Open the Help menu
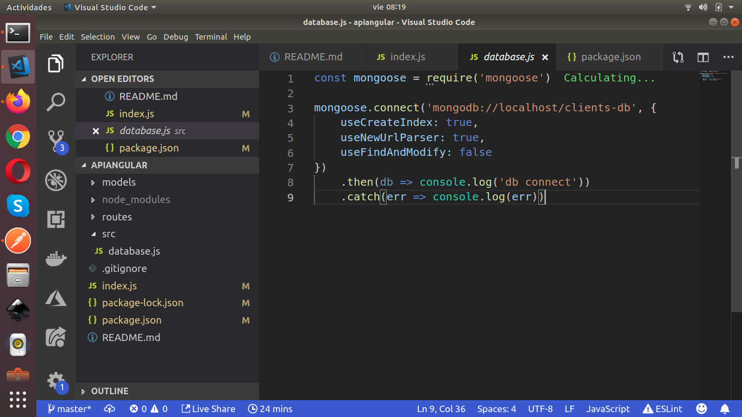The image size is (742, 417). pyautogui.click(x=242, y=37)
